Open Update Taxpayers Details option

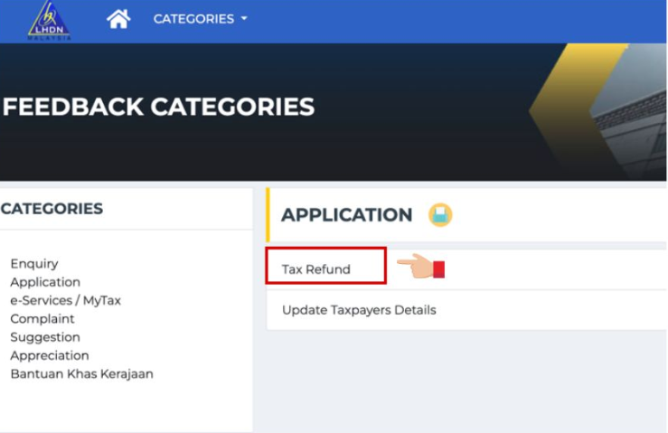click(x=359, y=310)
